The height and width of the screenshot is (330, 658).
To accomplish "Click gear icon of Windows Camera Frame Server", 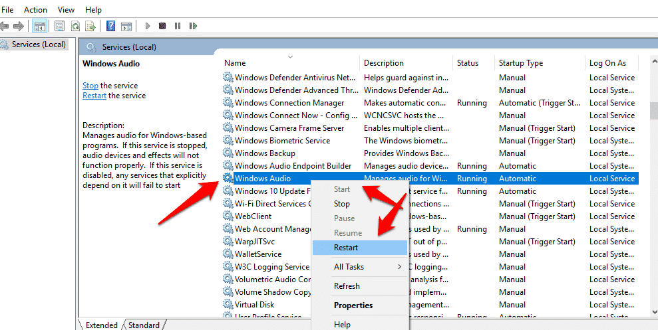I will click(228, 127).
